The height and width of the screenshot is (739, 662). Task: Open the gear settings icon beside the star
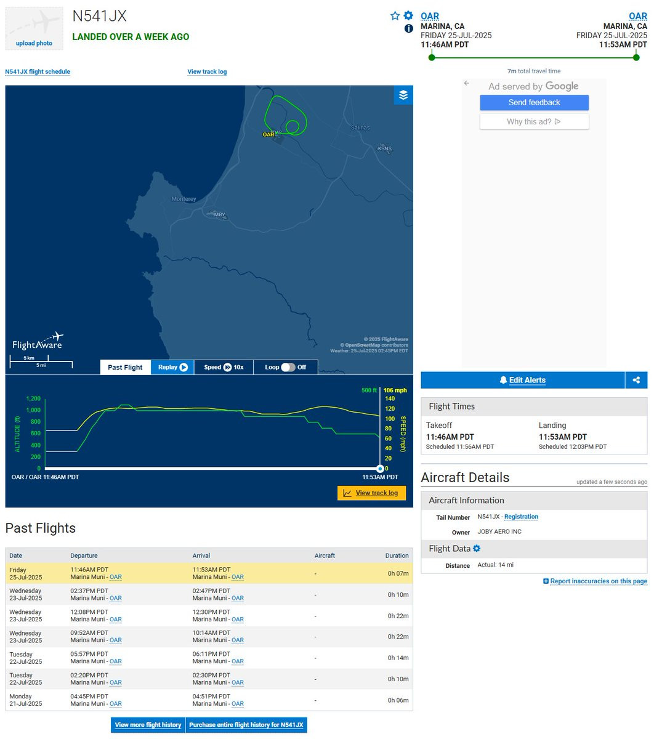pyautogui.click(x=408, y=15)
